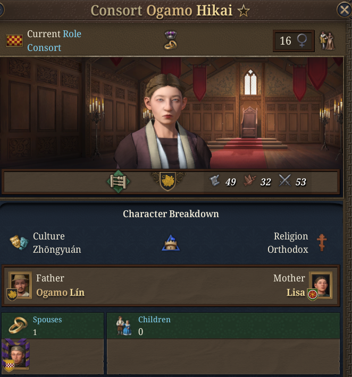The image size is (352, 377).
Task: Open the Ogamo Lín name link
Action: click(60, 293)
